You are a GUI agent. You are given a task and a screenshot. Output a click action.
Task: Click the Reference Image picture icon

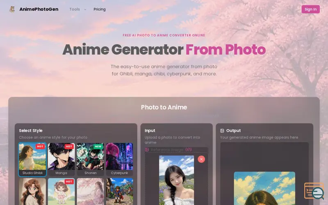coord(147,150)
